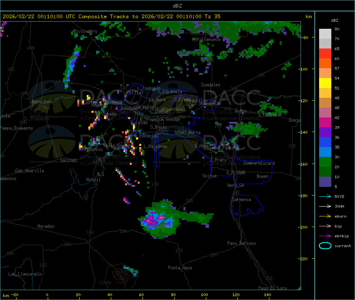Viewport: 355px width, 300px height.
Task: Click the Bowen map label
Action: 262,176
